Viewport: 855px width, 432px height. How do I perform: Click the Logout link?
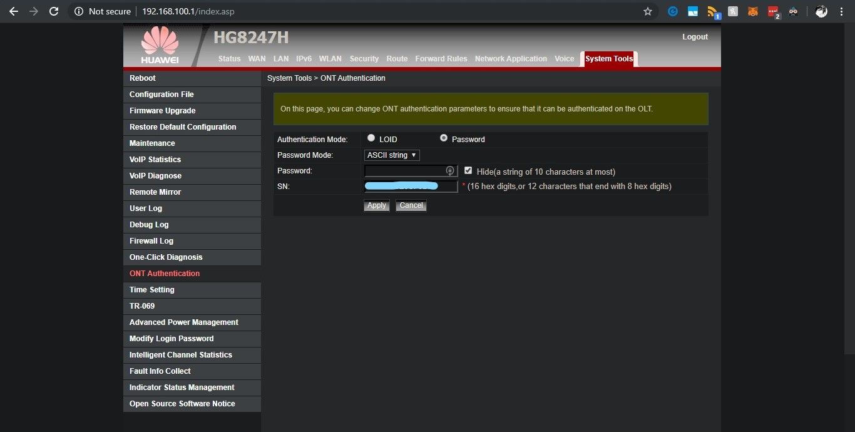click(695, 37)
